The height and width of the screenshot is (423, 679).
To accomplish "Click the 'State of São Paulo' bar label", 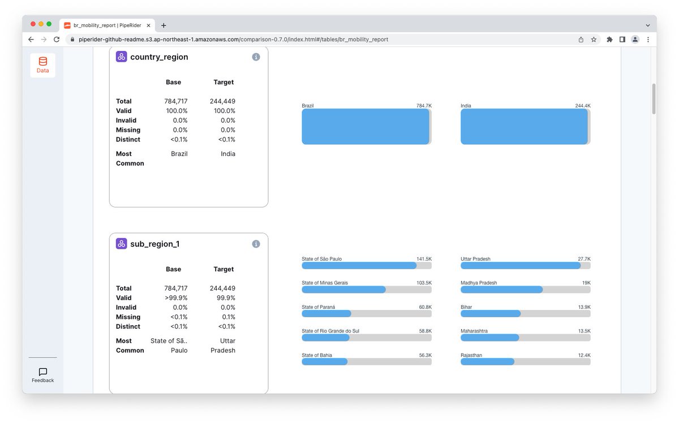I will 321,259.
